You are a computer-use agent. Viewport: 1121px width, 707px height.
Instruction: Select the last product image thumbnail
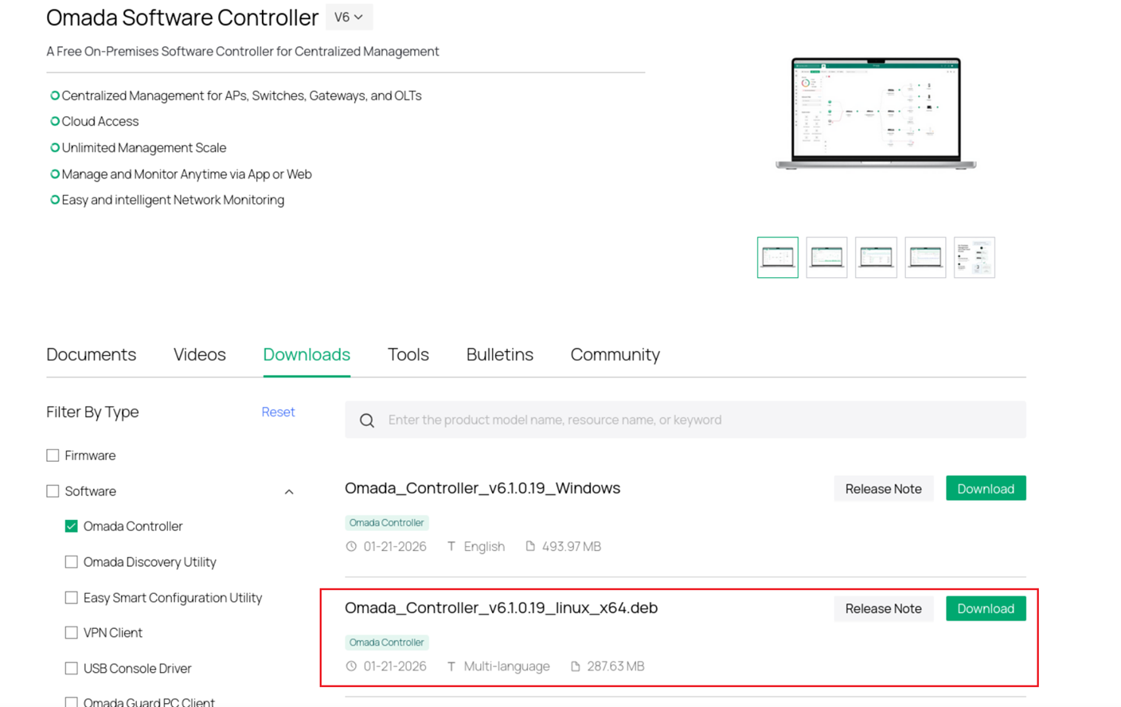pyautogui.click(x=975, y=257)
